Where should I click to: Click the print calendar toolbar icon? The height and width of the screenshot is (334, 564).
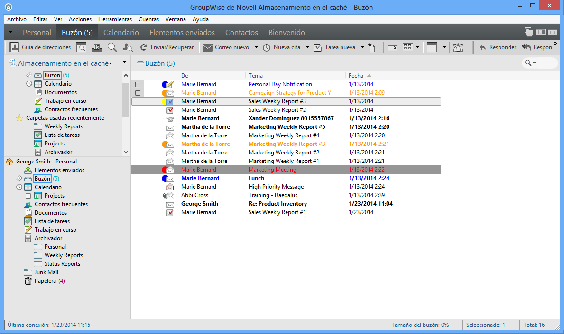(x=96, y=47)
